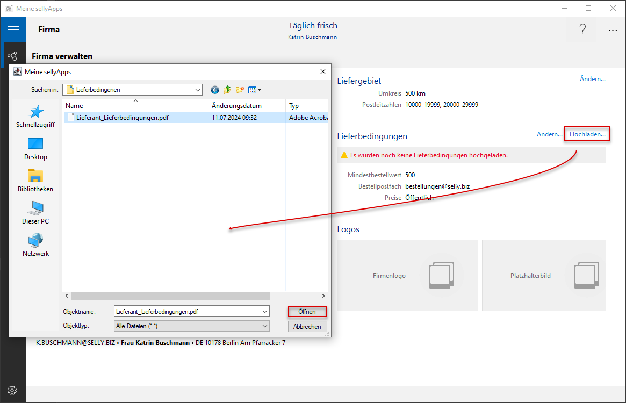Viewport: 626px width, 403px height.
Task: Expand the 'Suchen in' folder dropdown
Action: pos(198,90)
